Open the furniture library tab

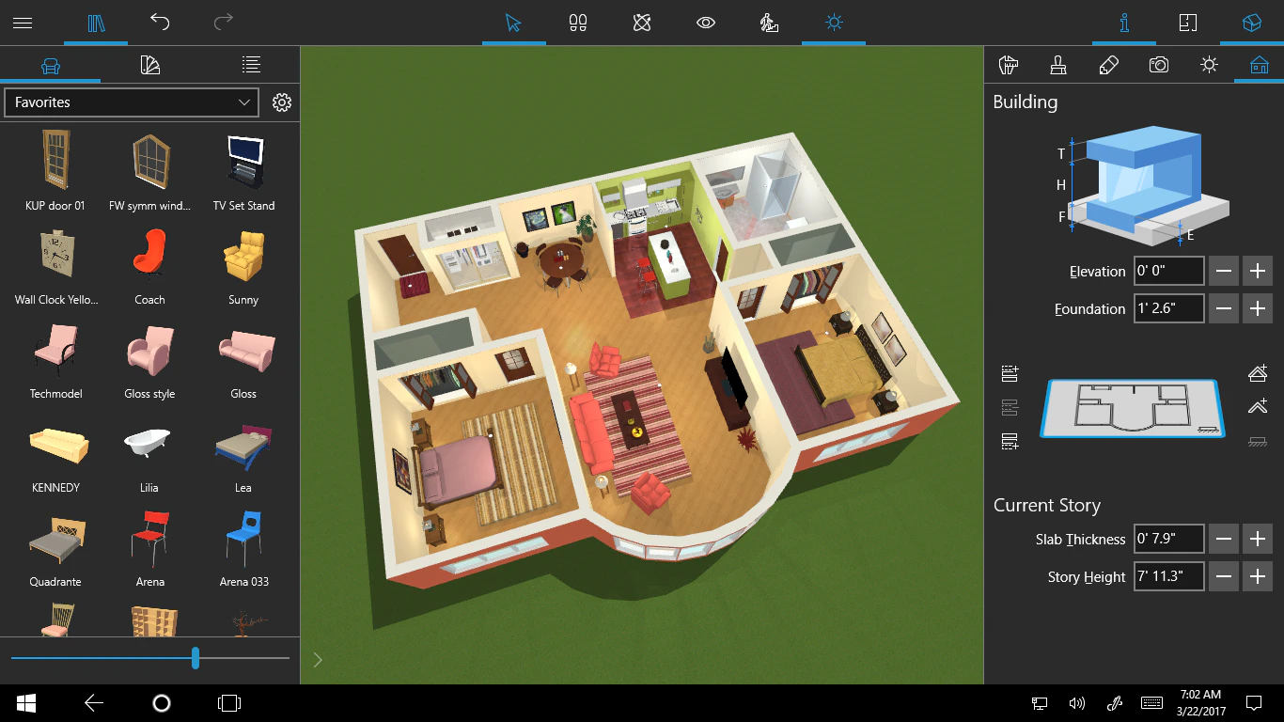(x=51, y=65)
